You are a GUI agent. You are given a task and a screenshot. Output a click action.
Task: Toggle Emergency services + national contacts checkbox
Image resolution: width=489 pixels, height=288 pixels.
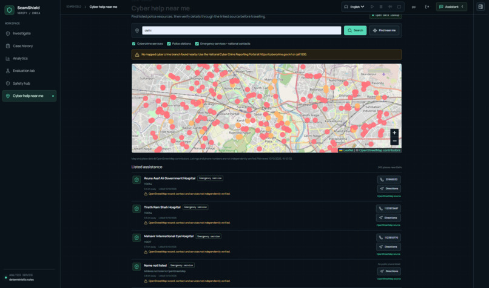coord(197,44)
